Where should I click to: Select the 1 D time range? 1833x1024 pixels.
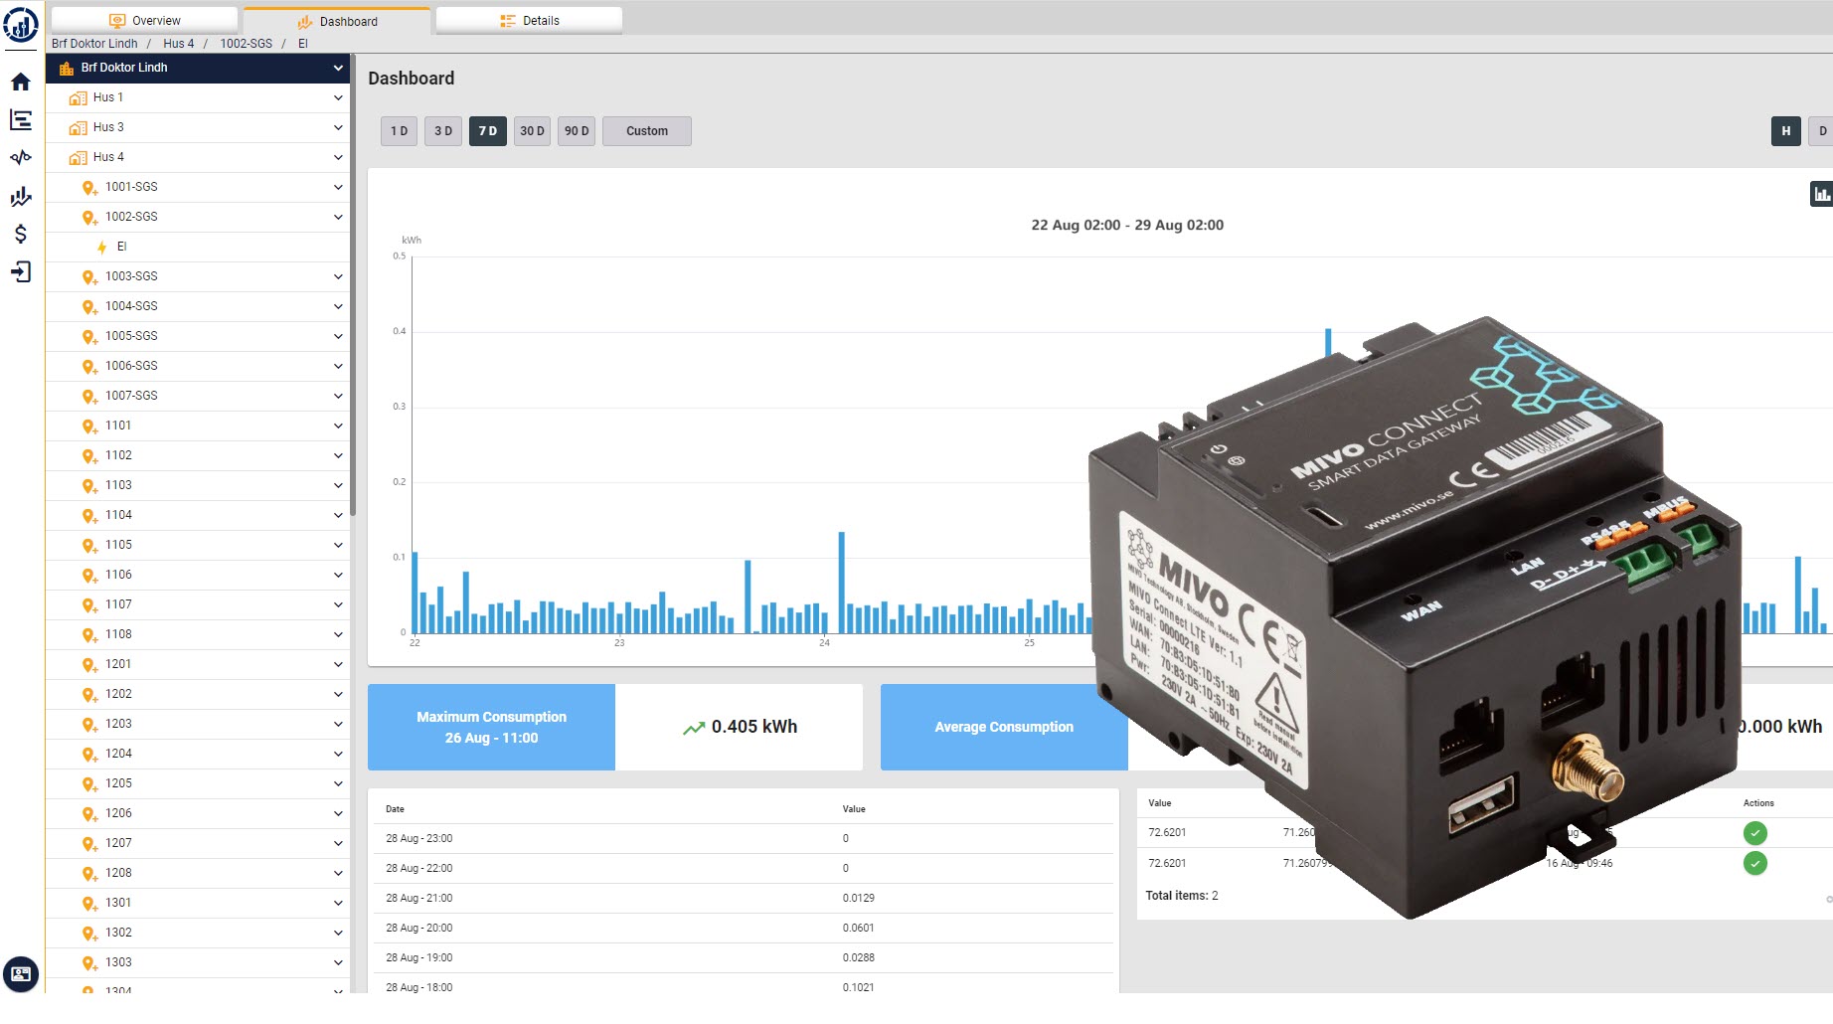click(x=399, y=131)
